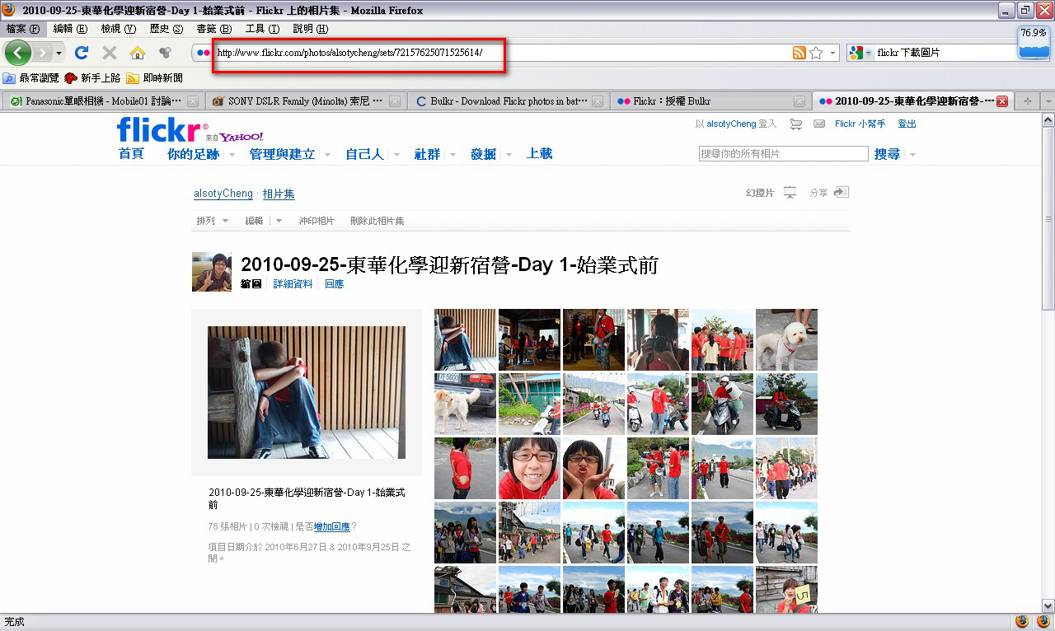Viewport: 1055px width, 631px height.
Task: Expand the 你的足跡 menu arrow
Action: pyautogui.click(x=232, y=155)
